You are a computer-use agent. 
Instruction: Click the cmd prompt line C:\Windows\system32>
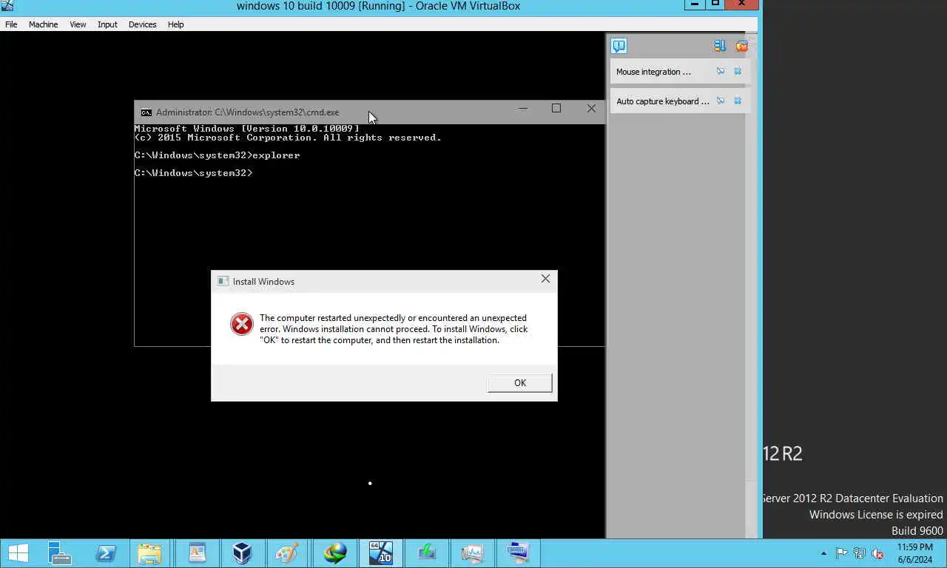194,173
